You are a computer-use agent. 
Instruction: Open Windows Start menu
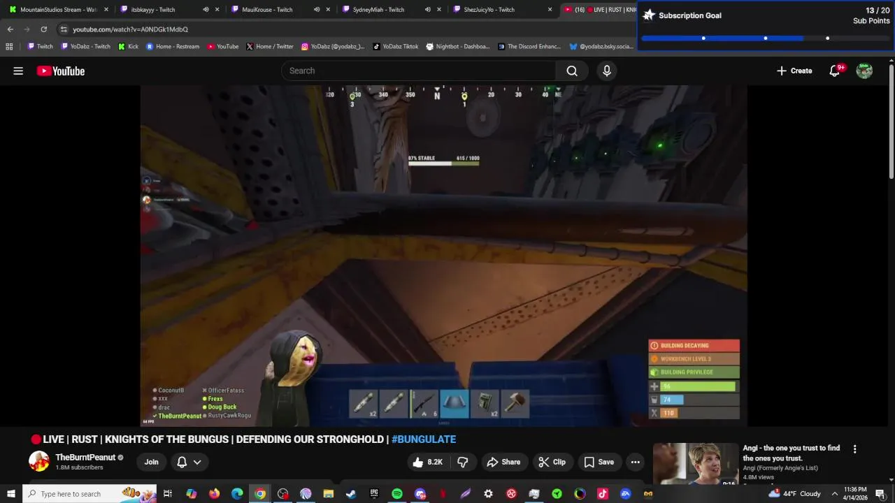point(11,494)
